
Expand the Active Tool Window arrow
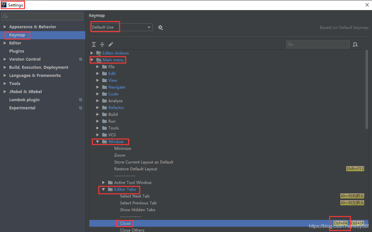(x=103, y=183)
